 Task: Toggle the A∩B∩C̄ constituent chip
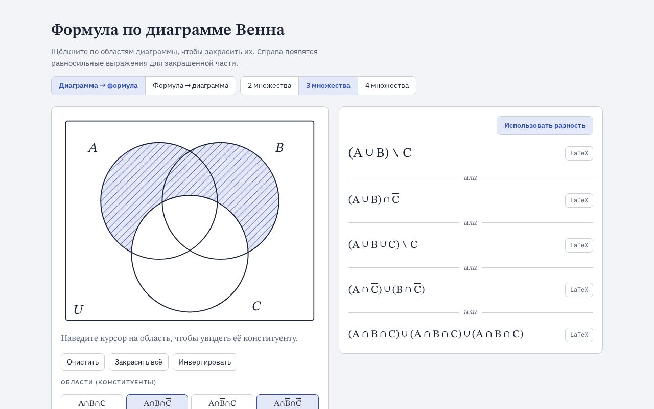pos(157,402)
